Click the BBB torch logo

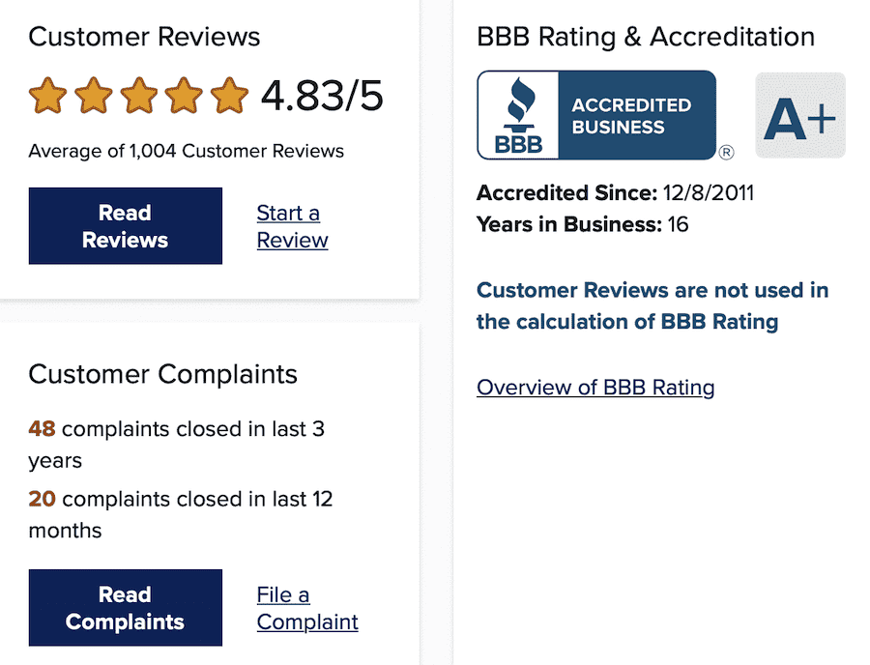coord(519,115)
